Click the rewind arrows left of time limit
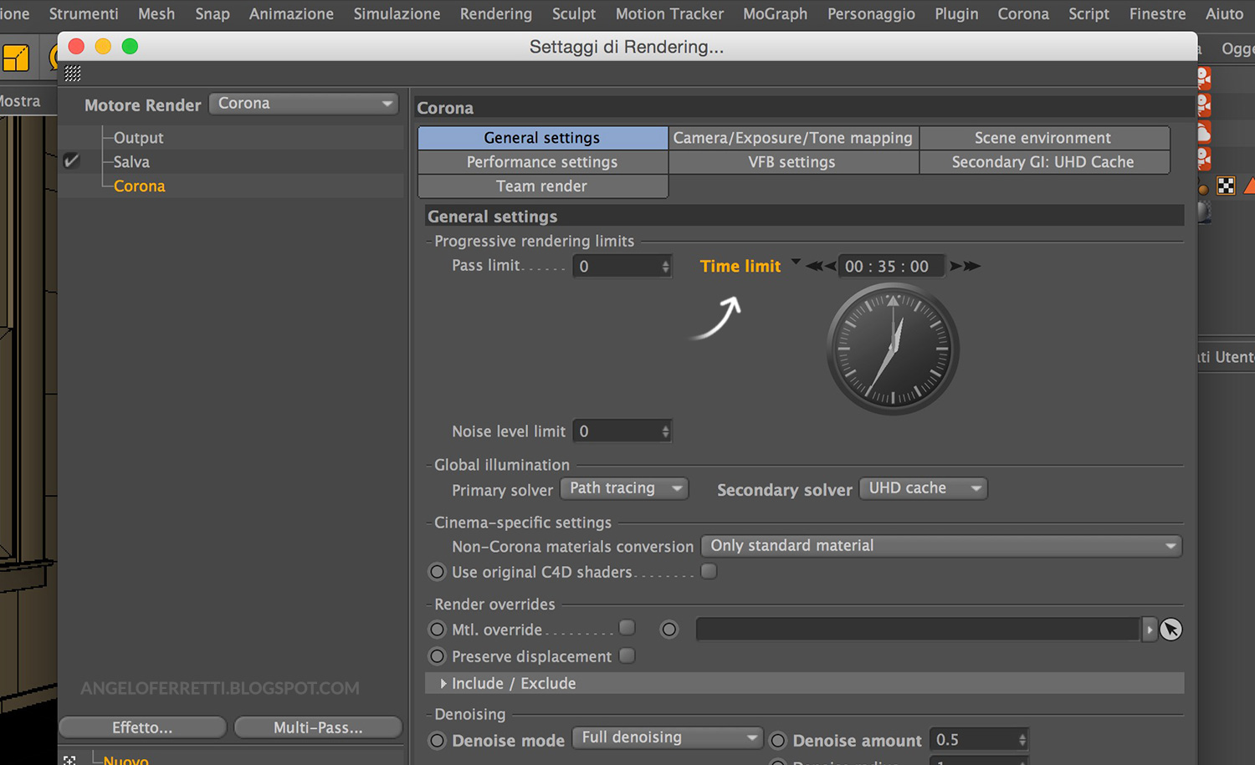This screenshot has height=765, width=1255. pyautogui.click(x=821, y=266)
